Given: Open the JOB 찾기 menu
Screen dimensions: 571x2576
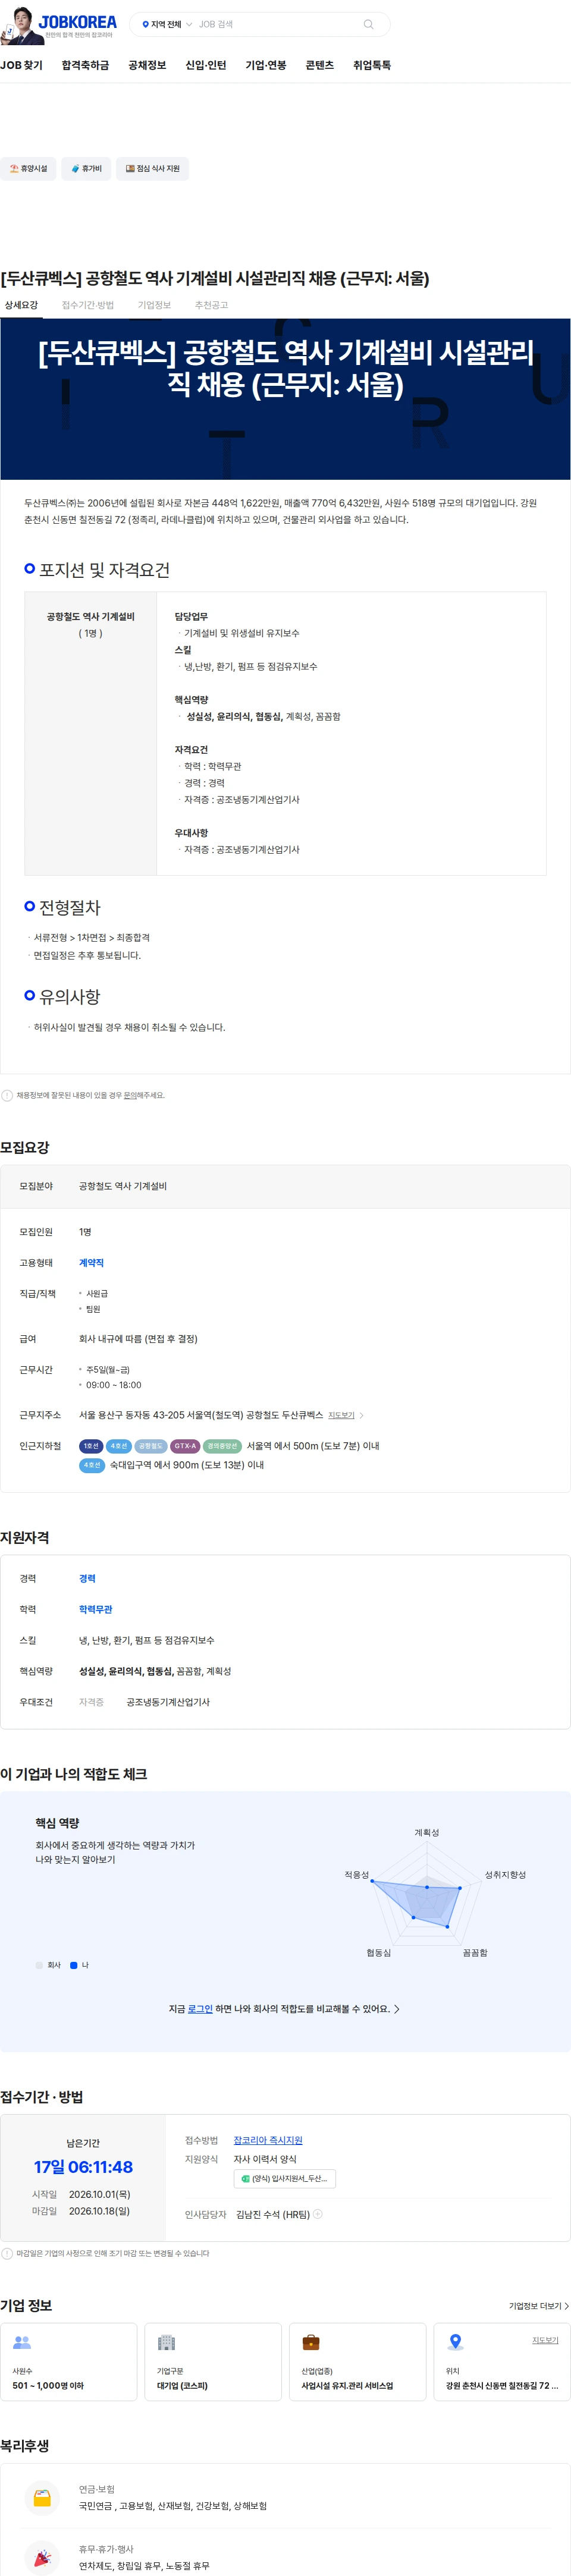Looking at the screenshot, I should [21, 65].
